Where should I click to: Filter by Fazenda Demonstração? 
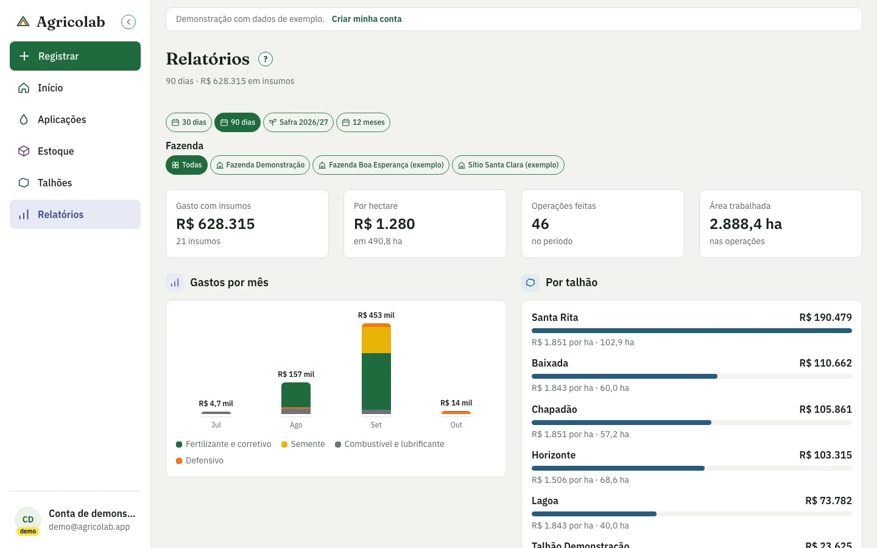[260, 165]
